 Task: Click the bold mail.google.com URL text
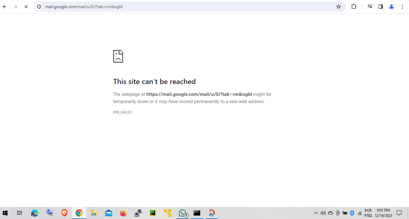(x=199, y=94)
